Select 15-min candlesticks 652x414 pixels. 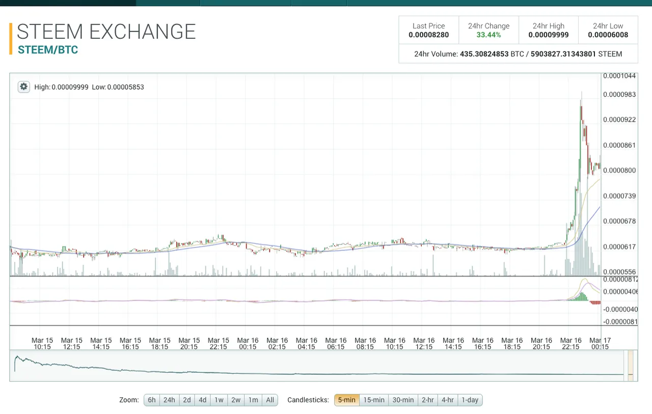(x=374, y=400)
